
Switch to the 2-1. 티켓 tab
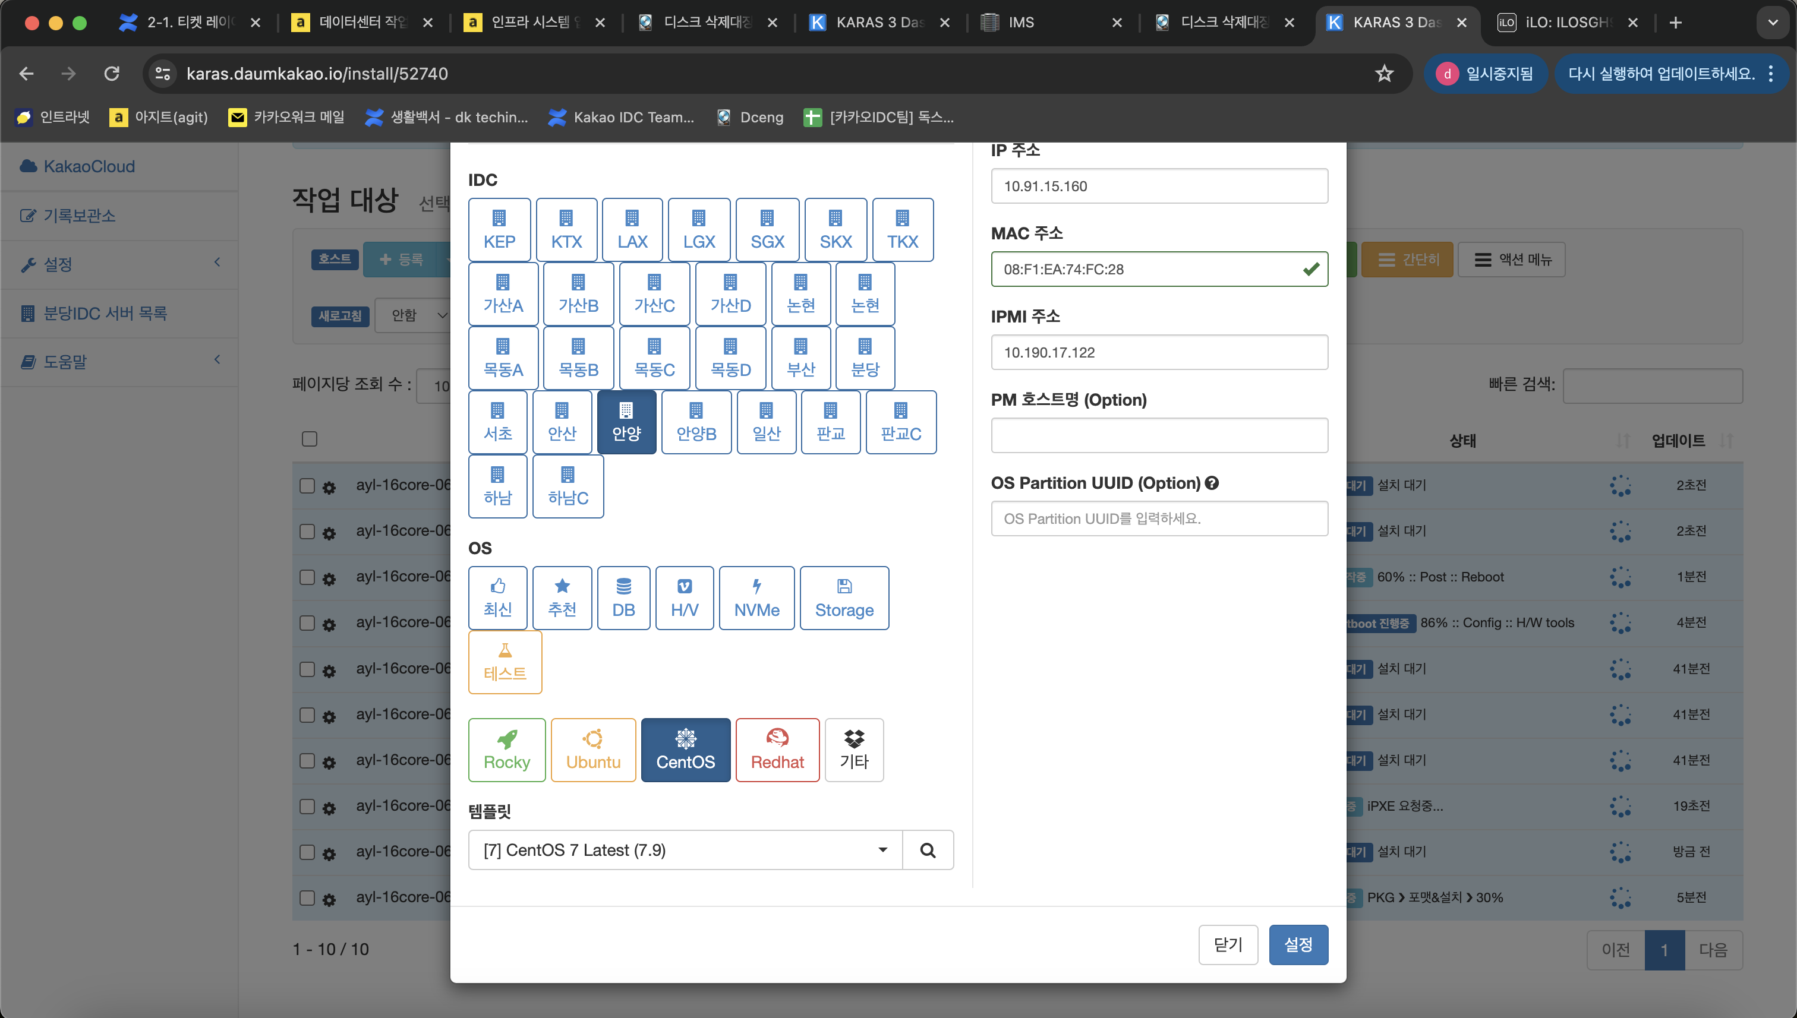[x=190, y=23]
